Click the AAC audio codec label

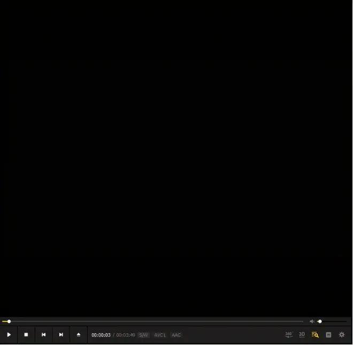point(176,335)
